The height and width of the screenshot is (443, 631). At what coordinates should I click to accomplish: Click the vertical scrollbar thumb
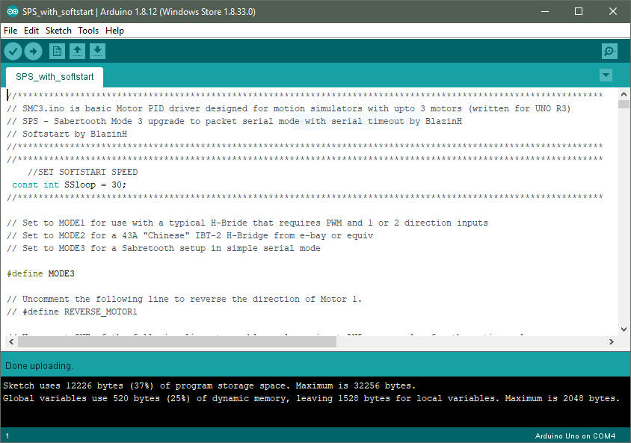pyautogui.click(x=624, y=104)
